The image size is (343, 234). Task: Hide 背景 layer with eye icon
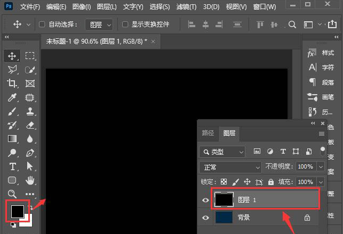click(205, 218)
